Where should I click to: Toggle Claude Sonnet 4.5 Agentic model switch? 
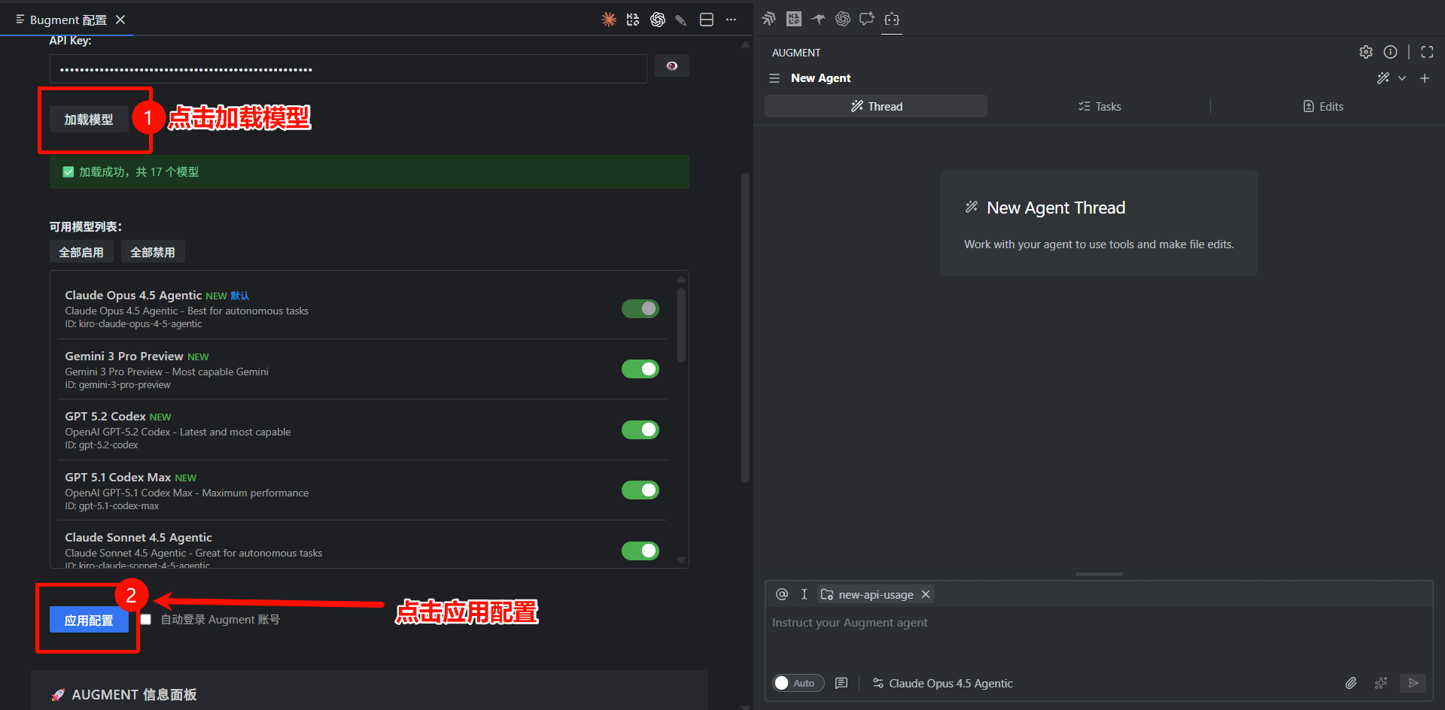tap(640, 551)
